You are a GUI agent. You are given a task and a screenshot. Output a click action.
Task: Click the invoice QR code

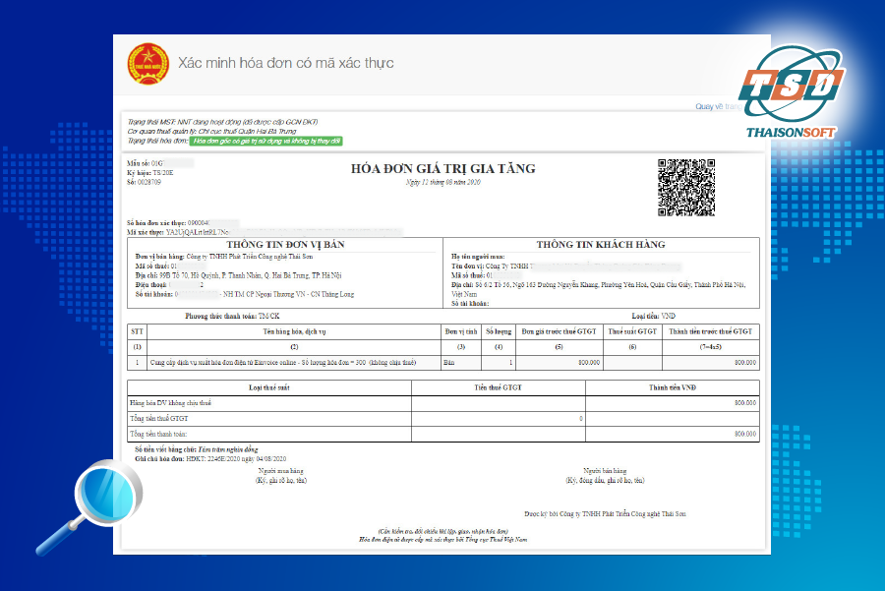(x=686, y=188)
